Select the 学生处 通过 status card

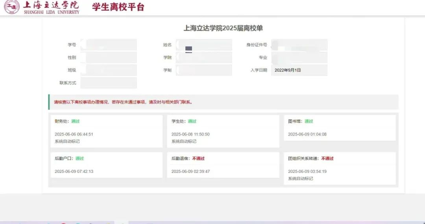[223, 131]
